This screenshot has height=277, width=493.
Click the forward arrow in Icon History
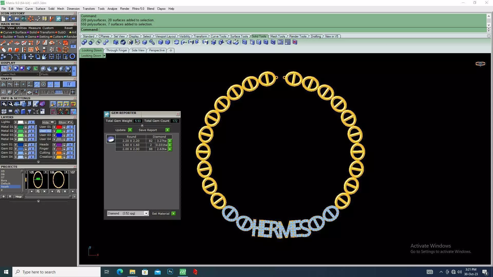(73, 19)
